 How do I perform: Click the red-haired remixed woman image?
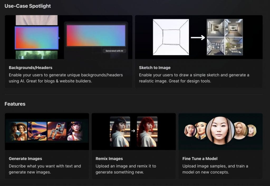click(x=147, y=132)
